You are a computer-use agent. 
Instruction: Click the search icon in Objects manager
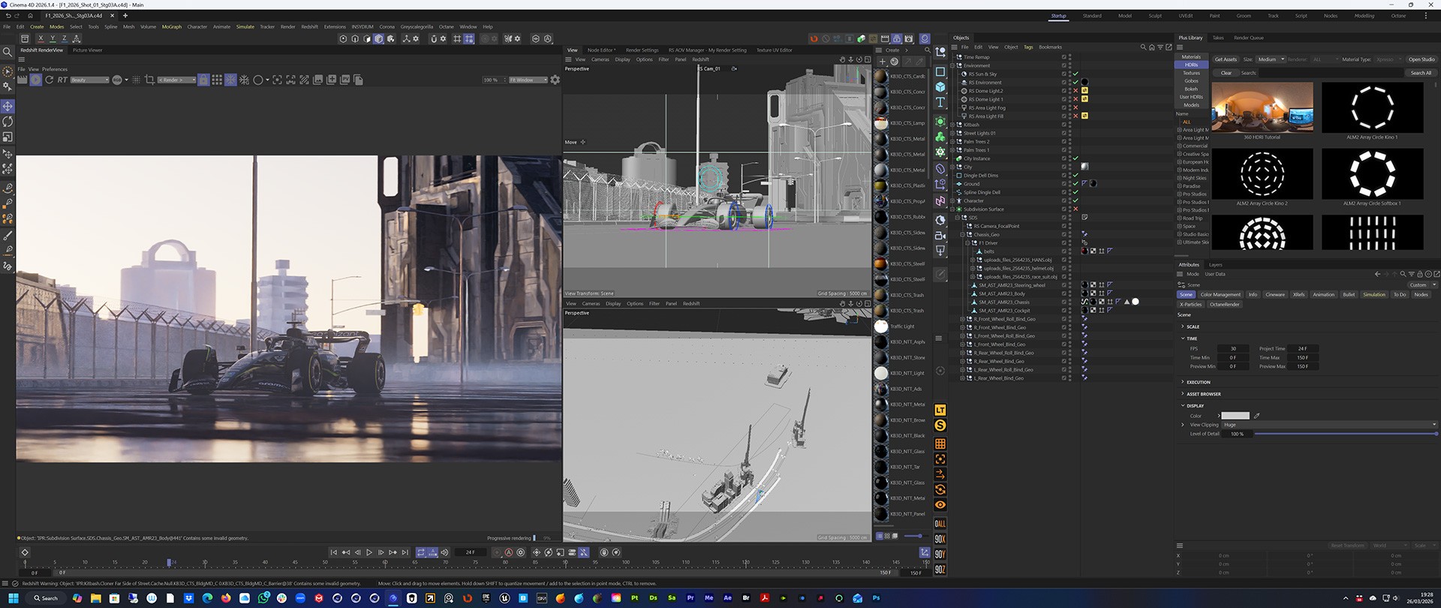(x=1143, y=47)
